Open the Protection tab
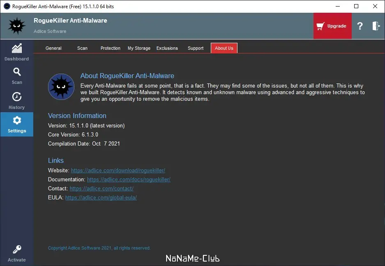The height and width of the screenshot is (266, 385). [111, 48]
